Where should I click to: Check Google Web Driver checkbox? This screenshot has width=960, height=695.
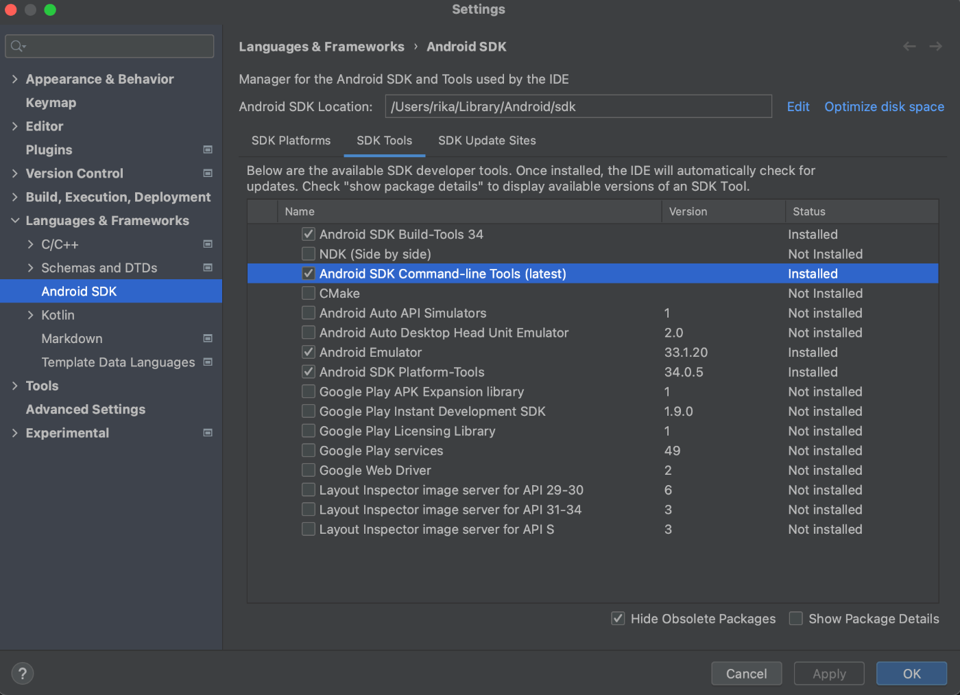[x=309, y=470]
